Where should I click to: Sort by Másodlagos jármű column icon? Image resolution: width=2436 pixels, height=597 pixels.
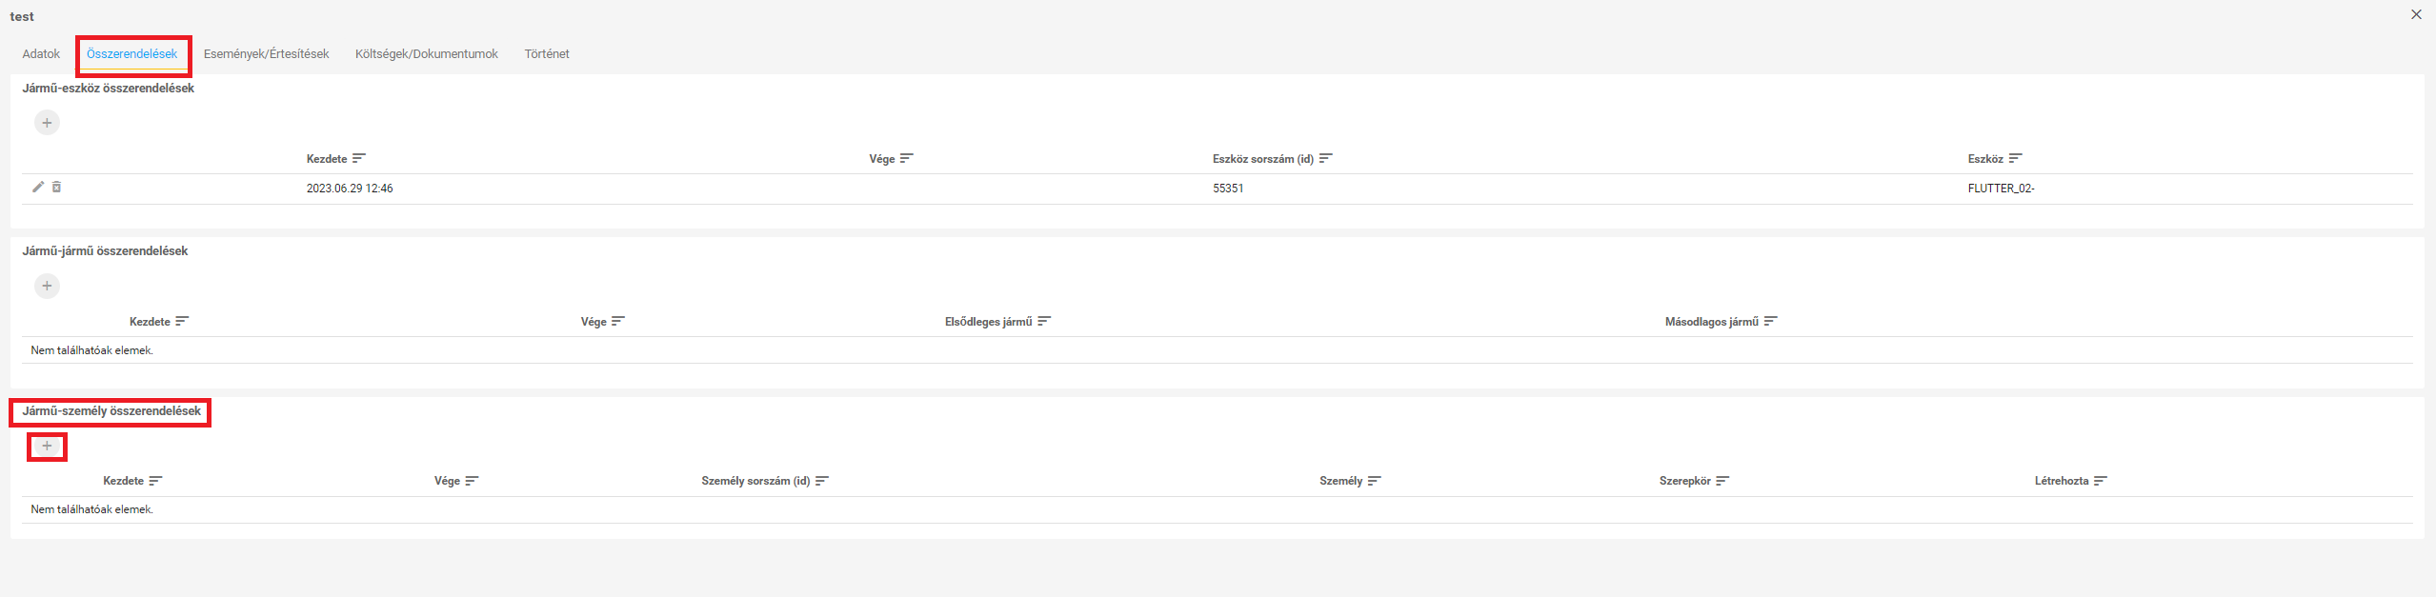coord(1771,321)
